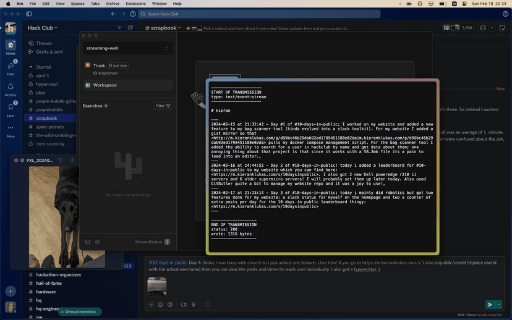This screenshot has width=512, height=320.
Task: Select the Workspace item in GitButler
Action: tap(105, 85)
